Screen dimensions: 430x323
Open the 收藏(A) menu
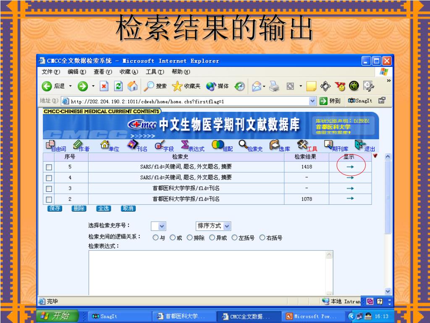129,71
